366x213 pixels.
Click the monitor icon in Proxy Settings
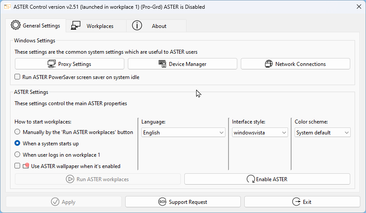coord(51,64)
